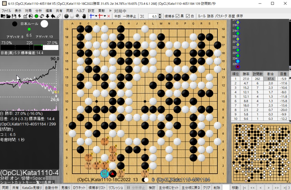
Task: Click the white player stone icon beside 日本ルール
Action: click(44, 24)
